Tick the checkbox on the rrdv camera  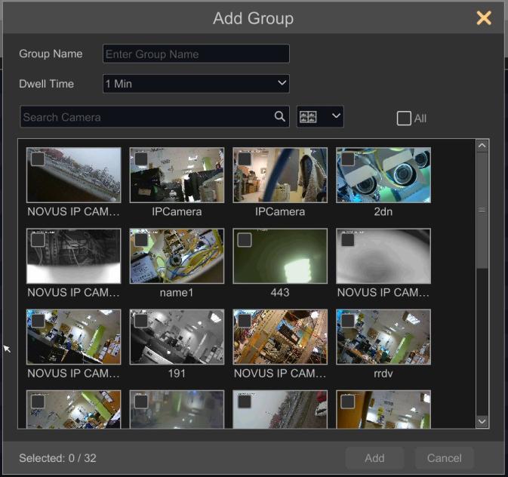click(348, 321)
